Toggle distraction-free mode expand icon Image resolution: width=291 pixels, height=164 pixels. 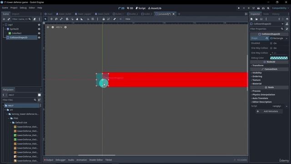point(246,14)
